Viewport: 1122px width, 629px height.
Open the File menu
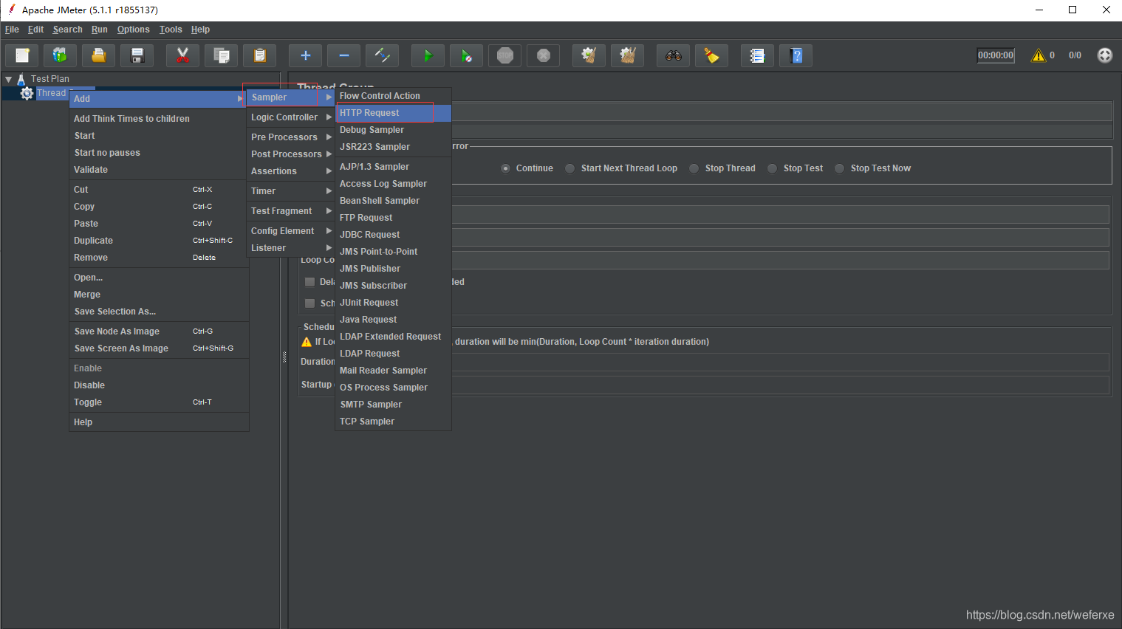point(12,30)
